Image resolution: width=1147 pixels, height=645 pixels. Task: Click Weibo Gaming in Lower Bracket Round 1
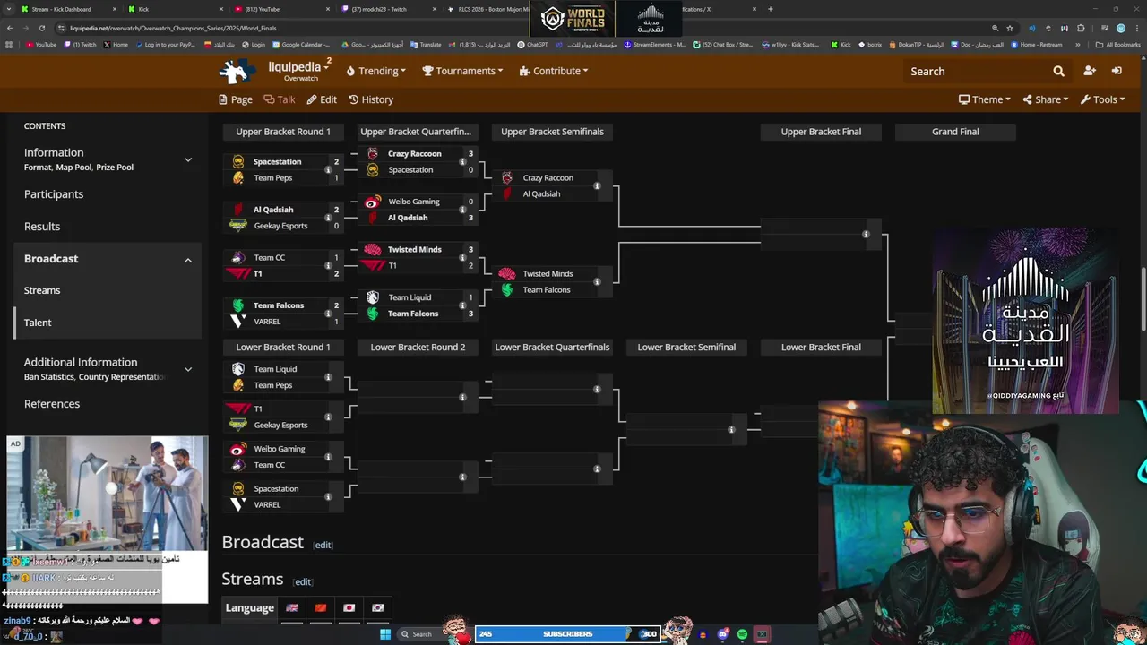coord(280,449)
